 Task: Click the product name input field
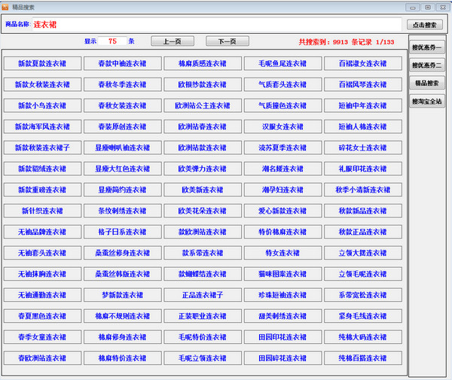click(x=215, y=25)
